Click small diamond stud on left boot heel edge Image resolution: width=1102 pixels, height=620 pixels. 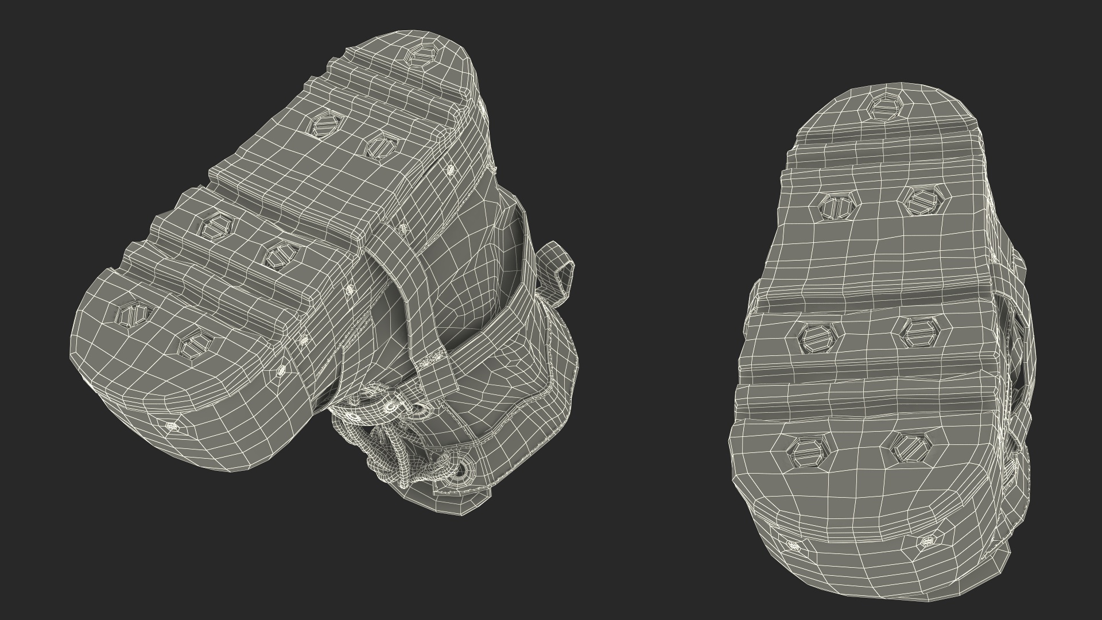point(172,426)
